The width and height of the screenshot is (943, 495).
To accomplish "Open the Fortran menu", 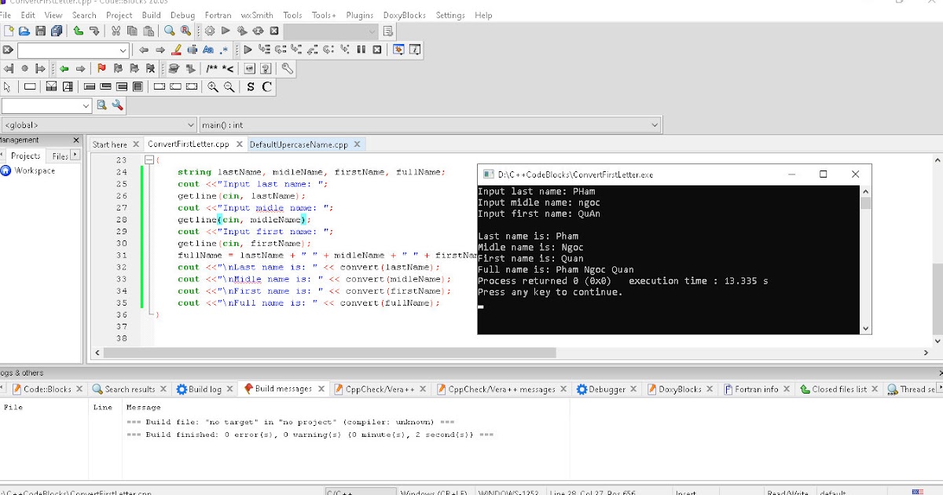I will (218, 14).
